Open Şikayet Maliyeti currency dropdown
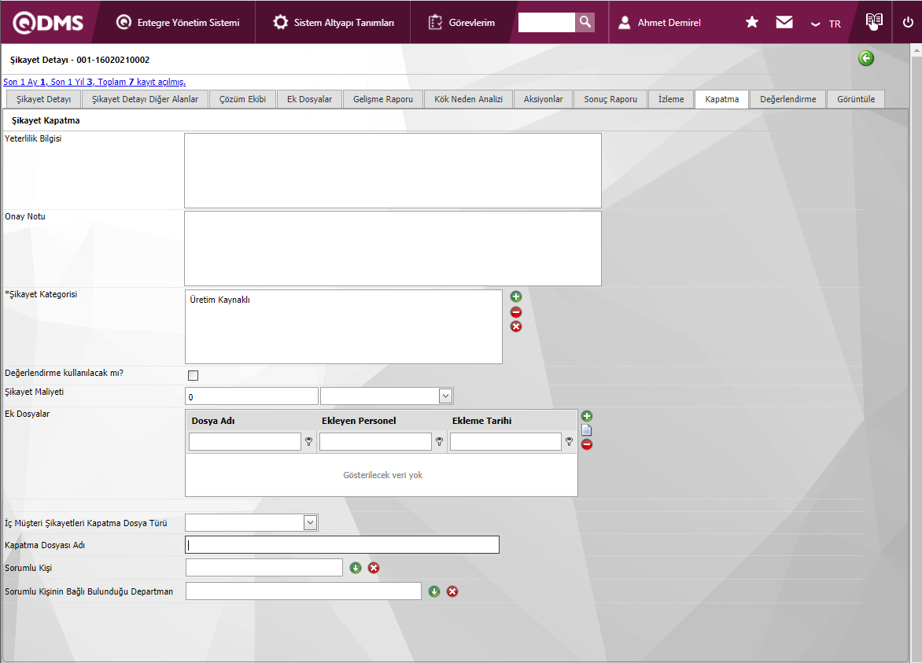922x663 pixels. [x=445, y=396]
